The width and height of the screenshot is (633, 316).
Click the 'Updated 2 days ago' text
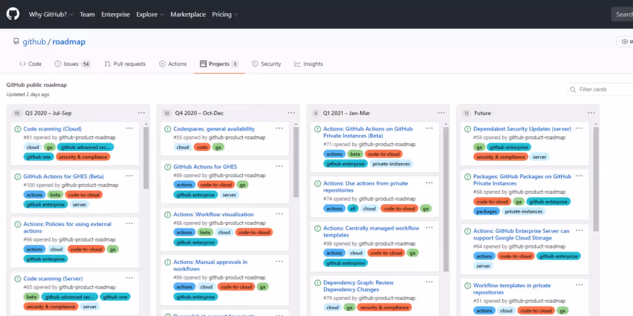pyautogui.click(x=28, y=94)
